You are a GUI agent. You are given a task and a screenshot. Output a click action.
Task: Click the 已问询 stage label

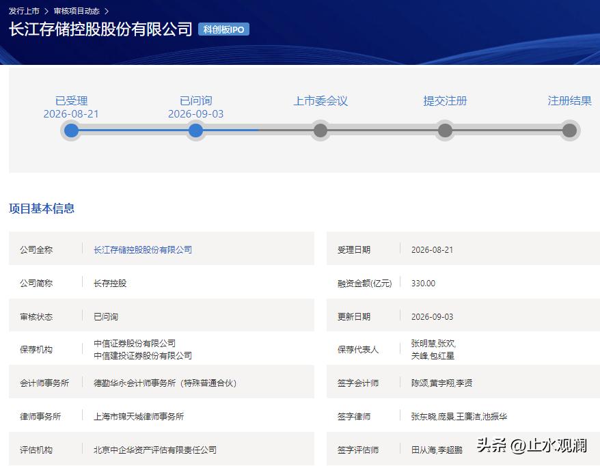point(195,100)
